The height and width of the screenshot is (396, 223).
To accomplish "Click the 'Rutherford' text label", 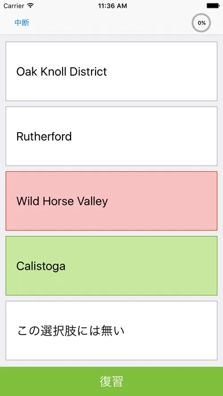I will (x=44, y=137).
